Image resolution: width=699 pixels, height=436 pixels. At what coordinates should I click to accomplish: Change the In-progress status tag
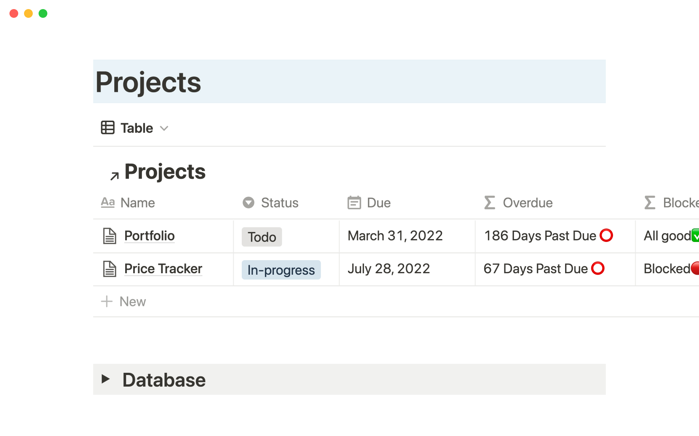point(281,270)
